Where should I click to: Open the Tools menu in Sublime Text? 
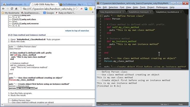pyautogui.click(x=142, y=7)
